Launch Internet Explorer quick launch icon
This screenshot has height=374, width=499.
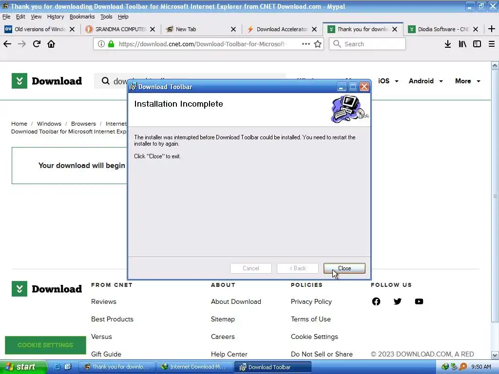57,367
